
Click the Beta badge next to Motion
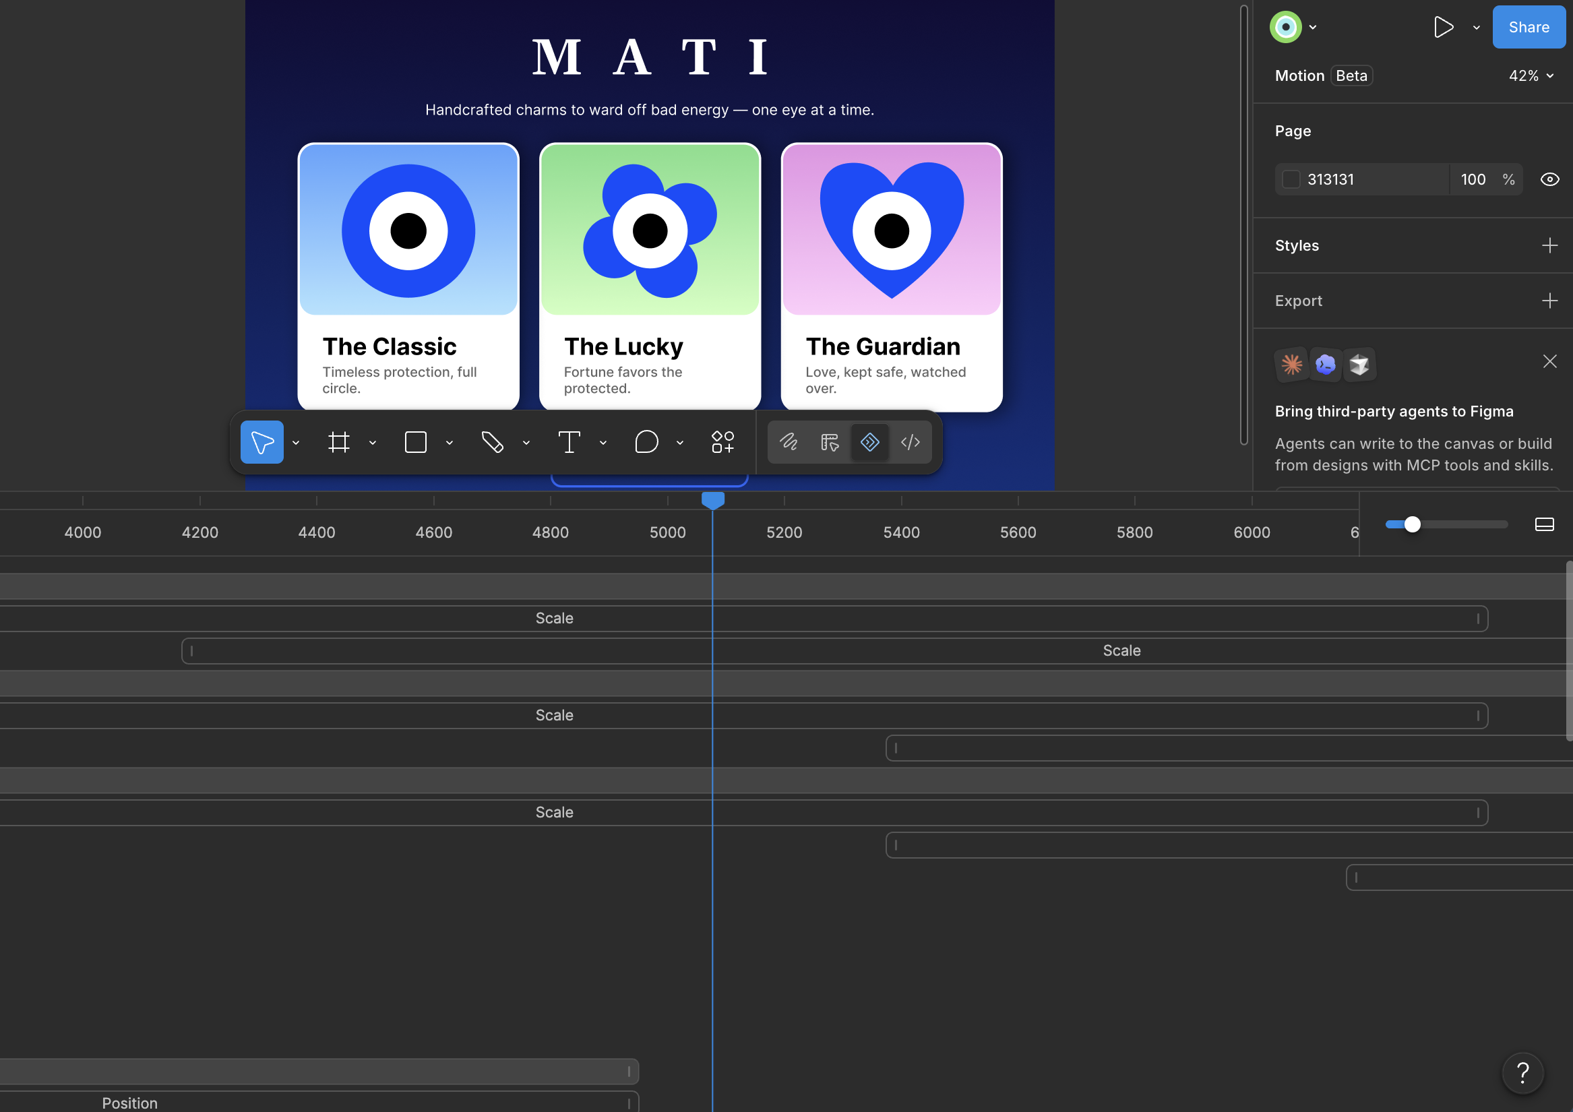(x=1351, y=76)
